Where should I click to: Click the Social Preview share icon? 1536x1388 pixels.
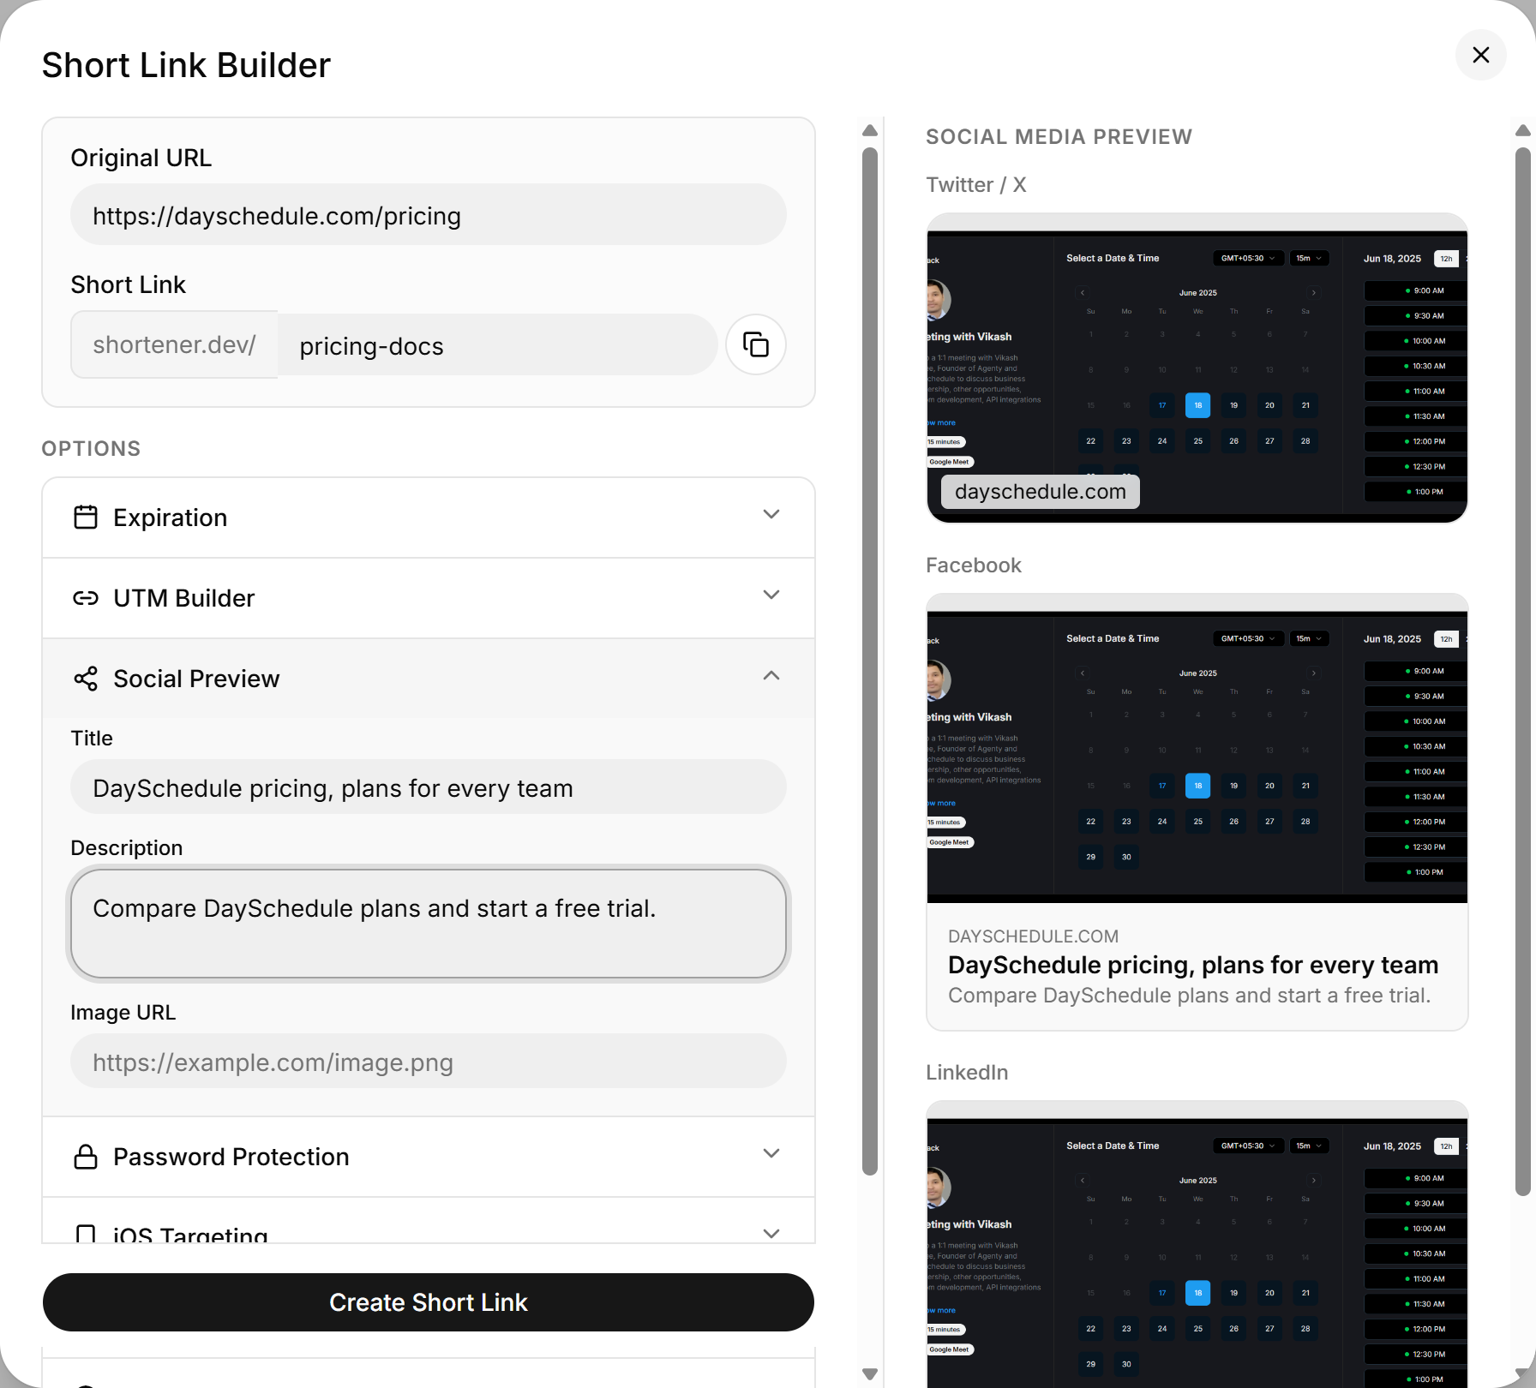pyautogui.click(x=86, y=679)
